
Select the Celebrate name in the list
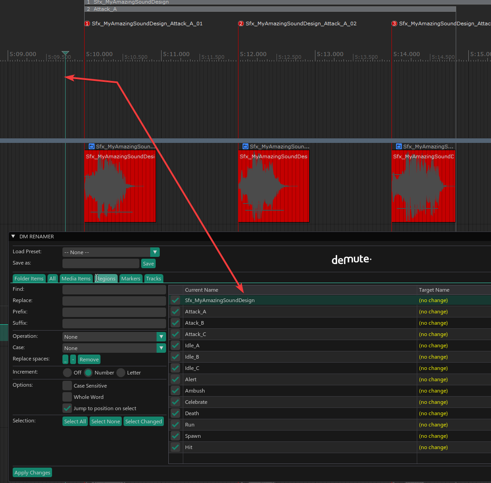tap(196, 402)
